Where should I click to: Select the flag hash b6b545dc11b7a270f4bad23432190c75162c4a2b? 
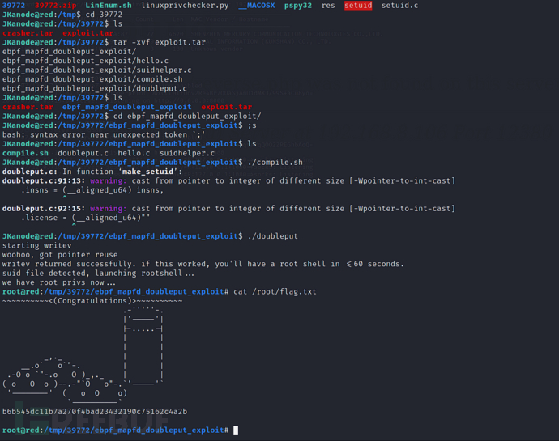coord(95,412)
